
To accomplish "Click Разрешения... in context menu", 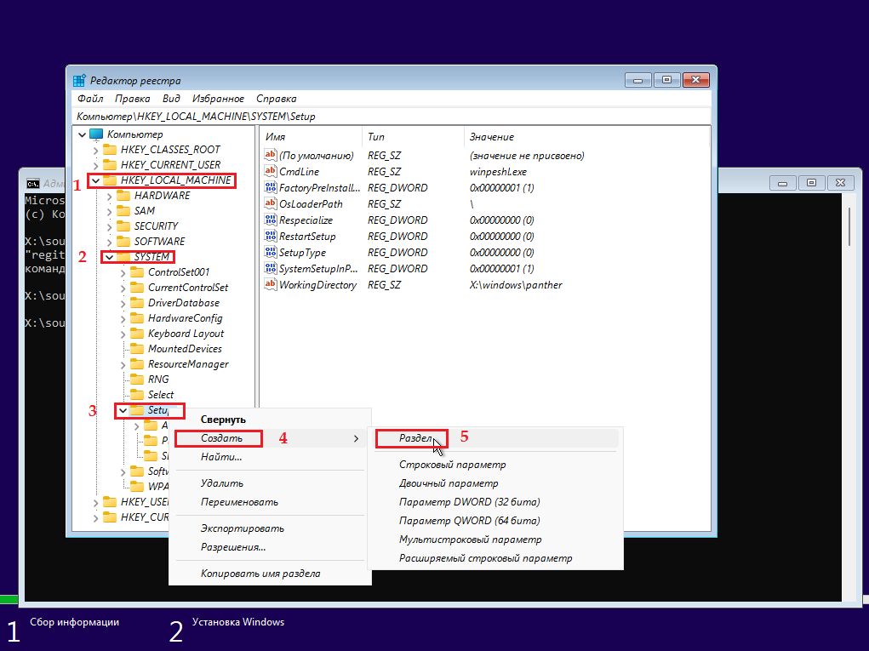I will click(233, 547).
